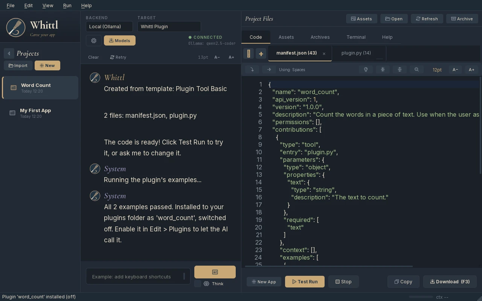
Task: Switch to the Archives tab
Action: tap(320, 37)
